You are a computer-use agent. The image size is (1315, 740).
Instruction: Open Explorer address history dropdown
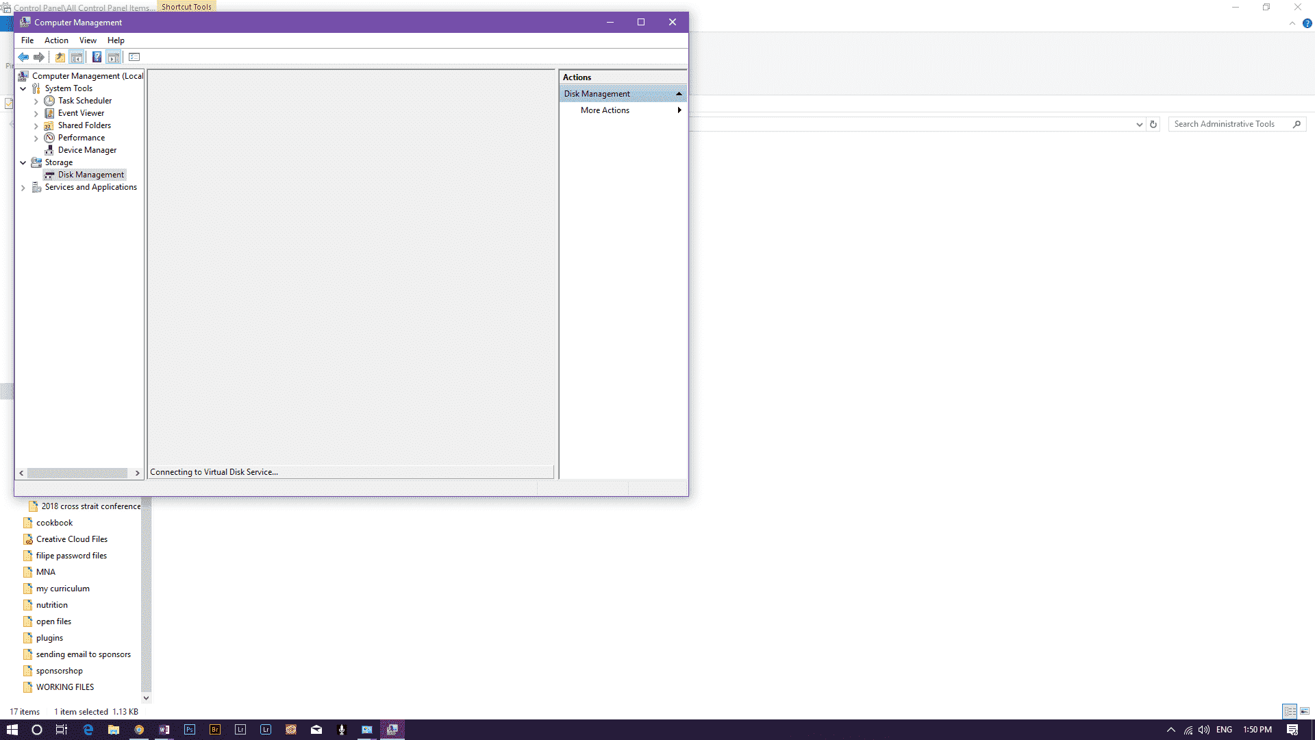point(1139,124)
